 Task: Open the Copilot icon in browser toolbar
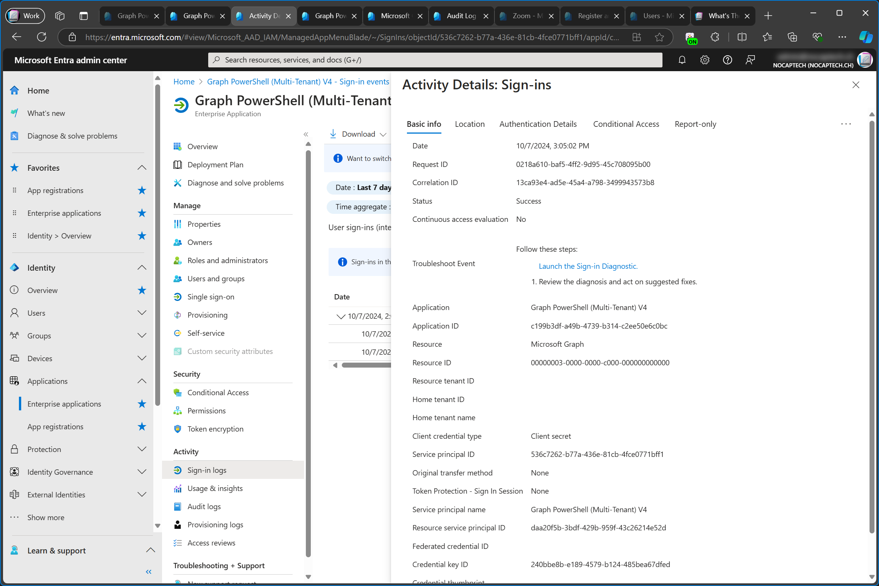[x=866, y=37]
